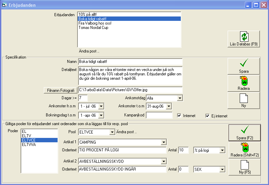Select pool EL in the Pooler list
The height and width of the screenshot is (185, 269).
39,131
